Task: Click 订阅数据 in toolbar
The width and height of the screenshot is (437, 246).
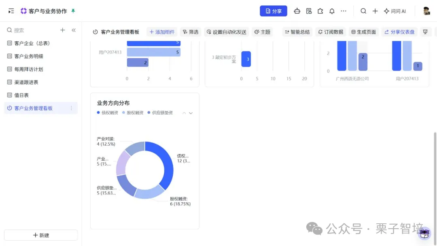Action: (x=331, y=32)
